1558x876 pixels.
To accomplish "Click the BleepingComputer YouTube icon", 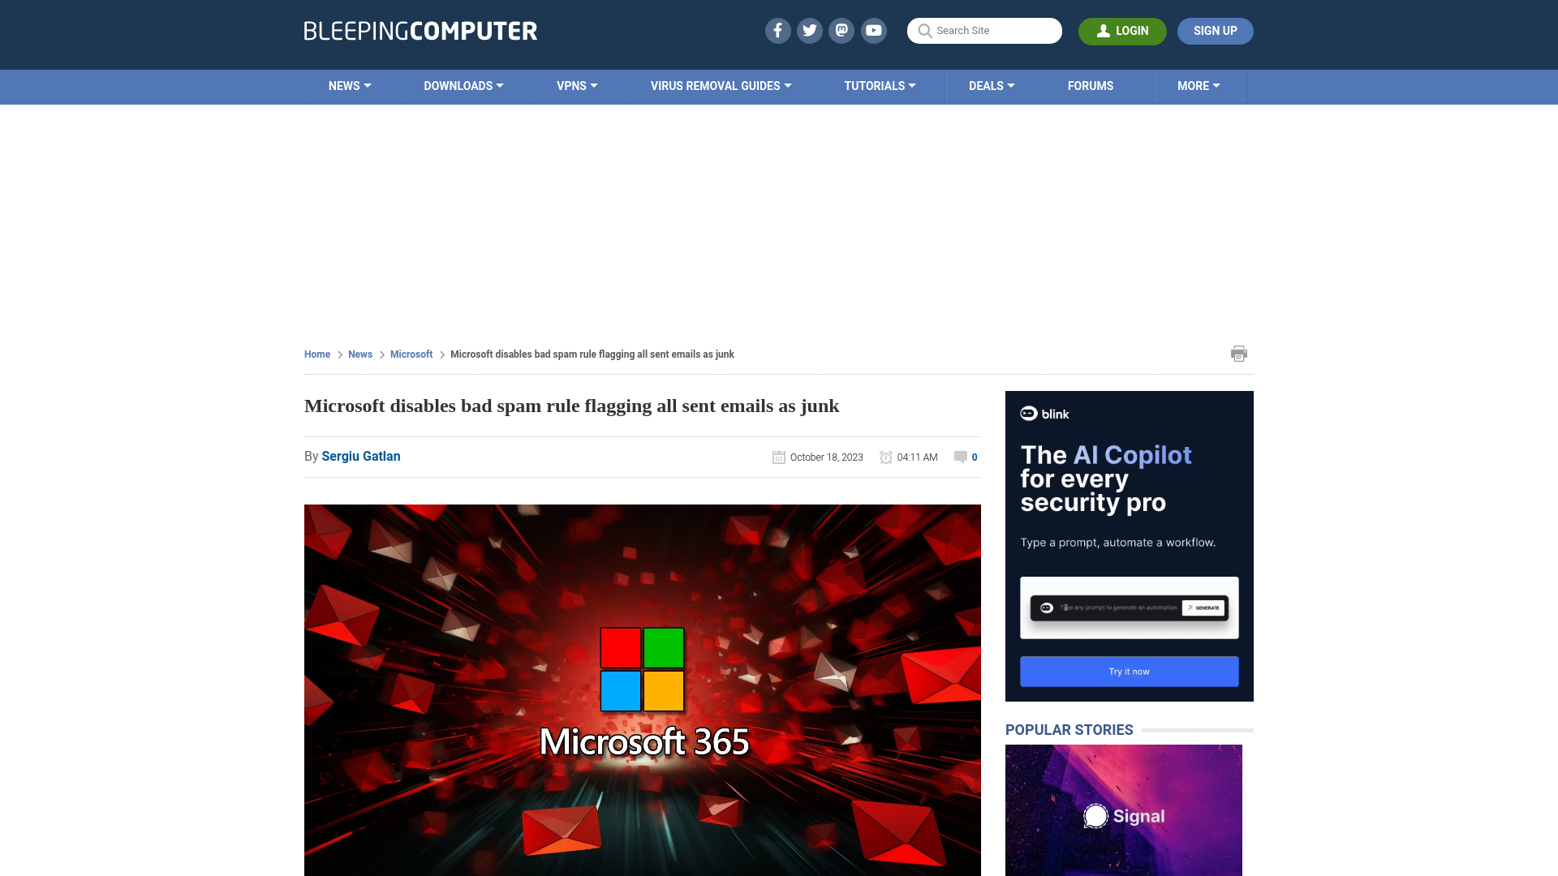I will (874, 30).
